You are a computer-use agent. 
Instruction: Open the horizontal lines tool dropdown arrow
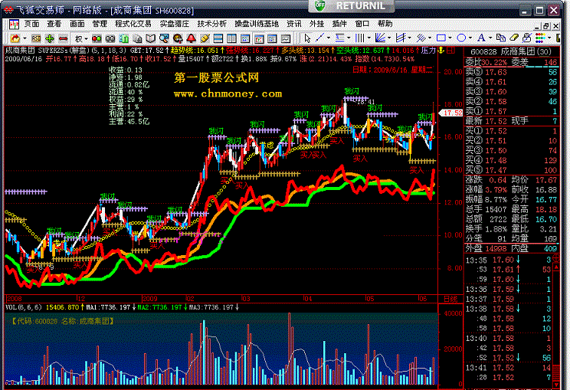349,38
